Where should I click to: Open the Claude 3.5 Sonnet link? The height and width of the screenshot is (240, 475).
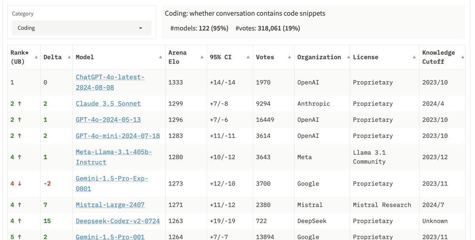108,104
